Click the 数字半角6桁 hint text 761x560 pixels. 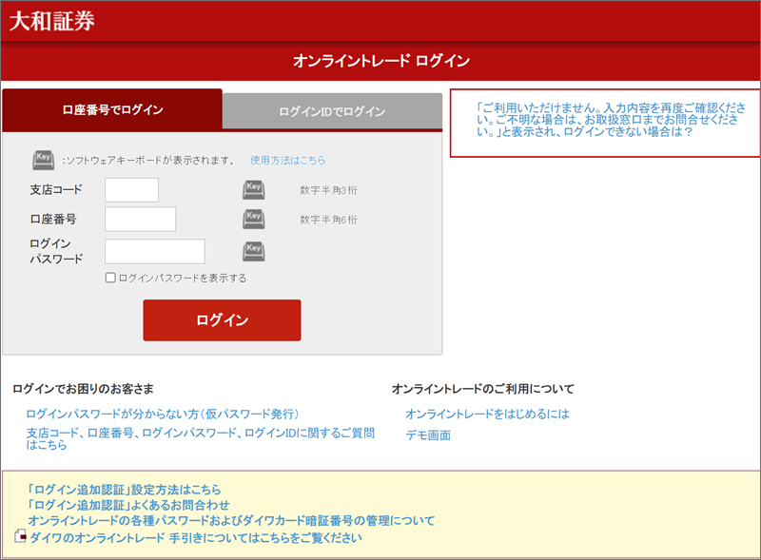[x=328, y=220]
